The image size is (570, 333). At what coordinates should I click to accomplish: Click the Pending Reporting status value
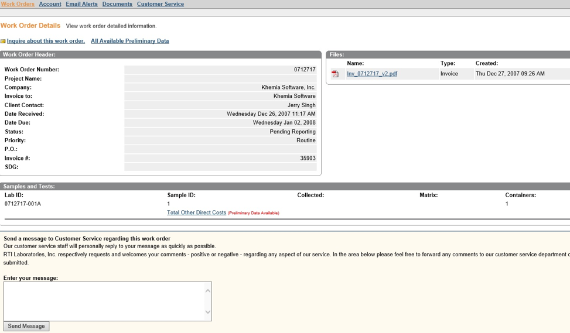click(x=293, y=132)
